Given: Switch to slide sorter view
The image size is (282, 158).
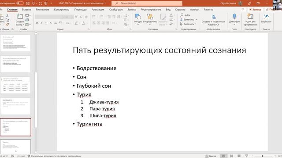Looking at the screenshot, I should tap(231, 156).
